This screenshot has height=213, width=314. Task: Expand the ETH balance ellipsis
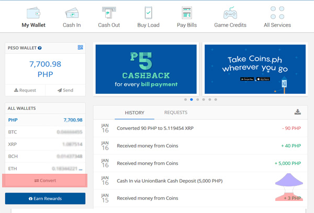[81, 169]
